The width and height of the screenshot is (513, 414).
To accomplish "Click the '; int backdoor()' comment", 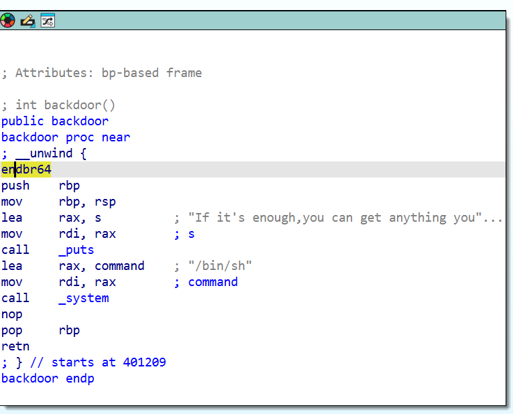I will (58, 105).
